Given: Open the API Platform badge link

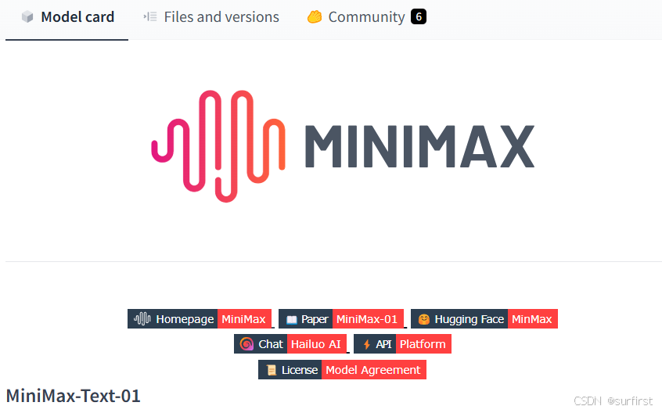Looking at the screenshot, I should (403, 344).
